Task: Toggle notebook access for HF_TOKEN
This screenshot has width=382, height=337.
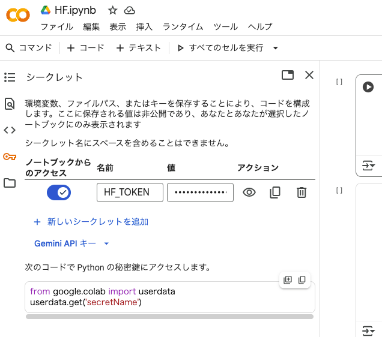Action: tap(59, 192)
